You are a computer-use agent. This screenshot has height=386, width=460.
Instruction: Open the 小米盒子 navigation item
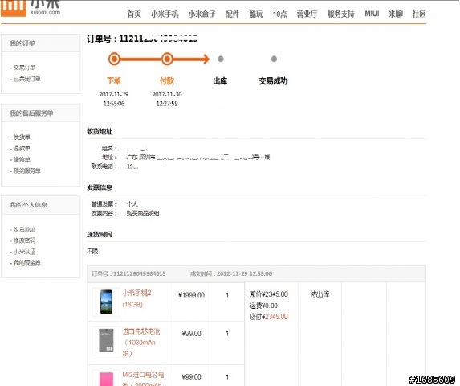(x=202, y=14)
